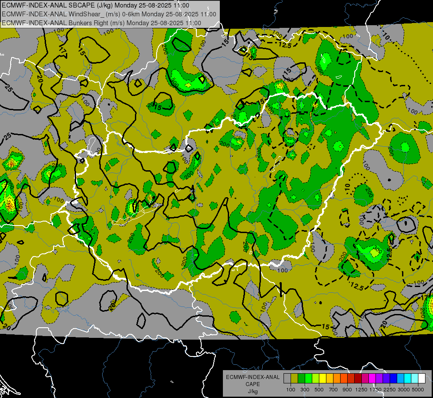This screenshot has width=433, height=398.
Task: Click the 1250 tick label in the legend
Action: click(361, 390)
